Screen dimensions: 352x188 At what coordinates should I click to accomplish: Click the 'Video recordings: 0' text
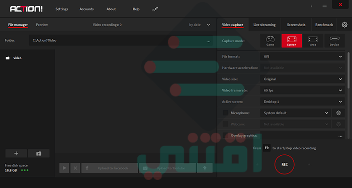[107, 25]
